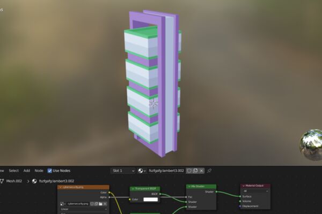Browse materials with the sphere icon dropdown

tap(142, 171)
